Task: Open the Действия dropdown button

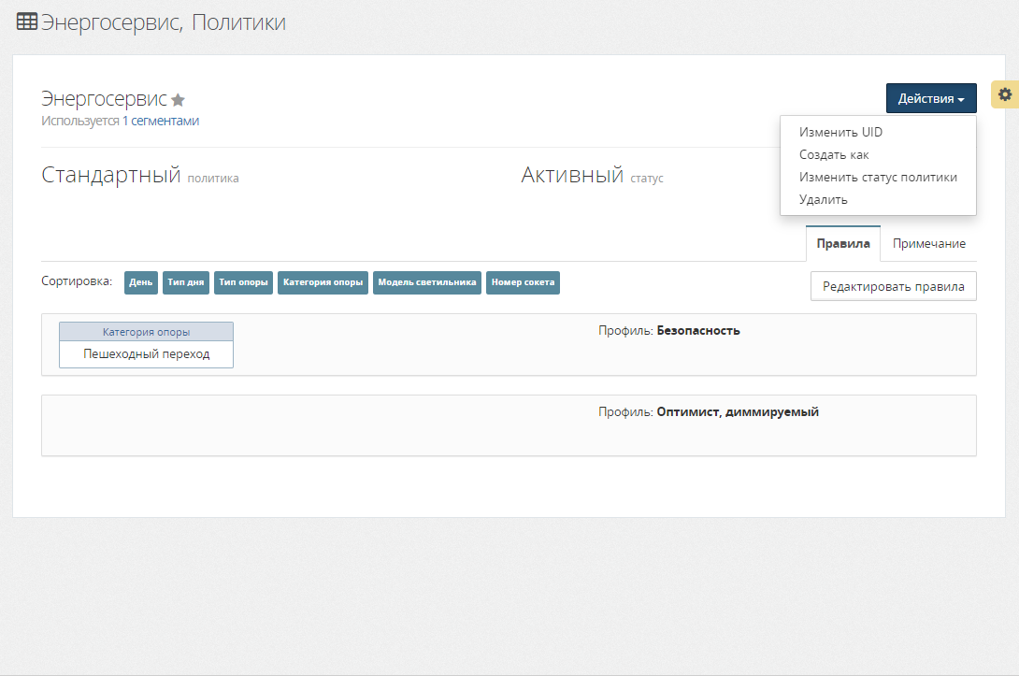Action: 930,98
